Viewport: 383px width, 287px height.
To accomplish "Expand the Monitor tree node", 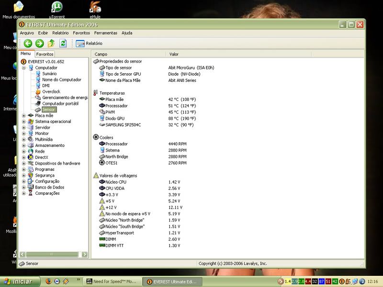I will [x=23, y=133].
